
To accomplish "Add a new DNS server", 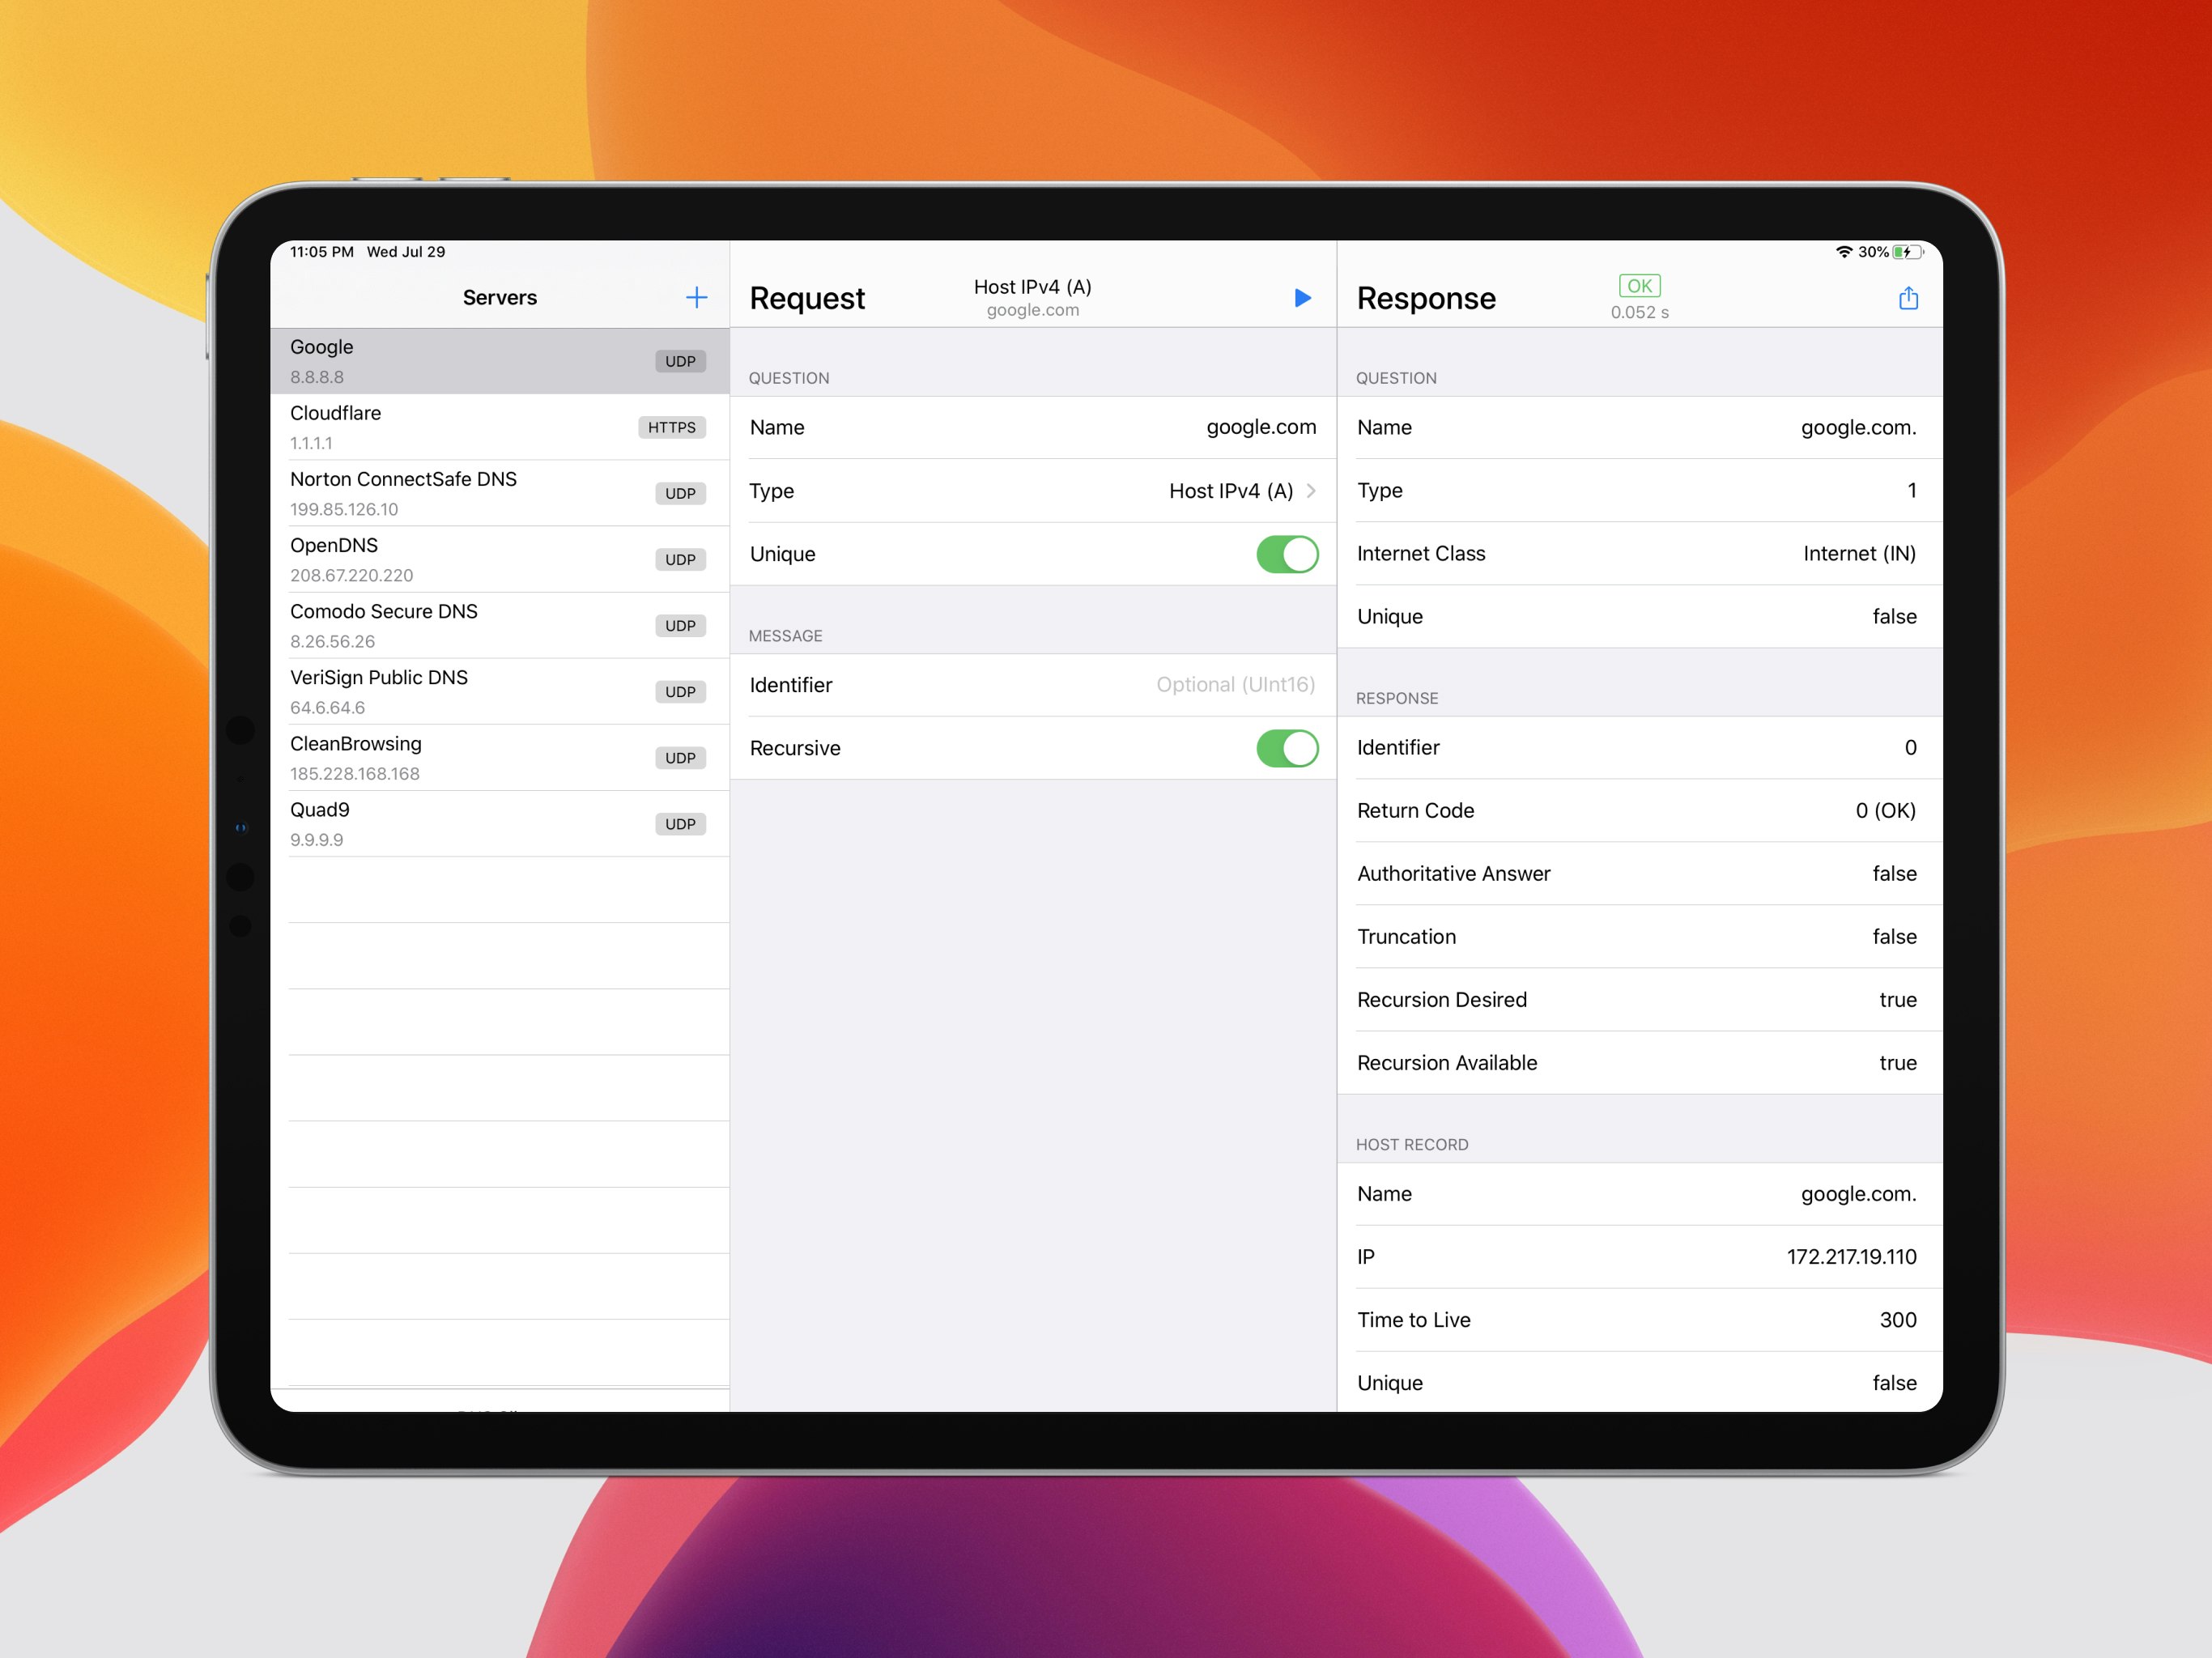I will [696, 297].
